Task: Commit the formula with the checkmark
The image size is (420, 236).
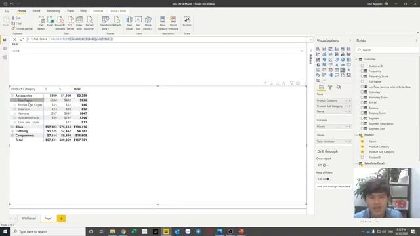Action: click(22, 39)
